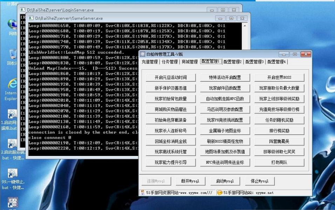This screenshot has width=335, height=210.
Task: Click the QQ chat bubble status icon
Action: (220, 192)
